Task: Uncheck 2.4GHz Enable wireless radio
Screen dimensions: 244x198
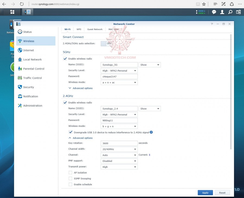Action: [65, 103]
